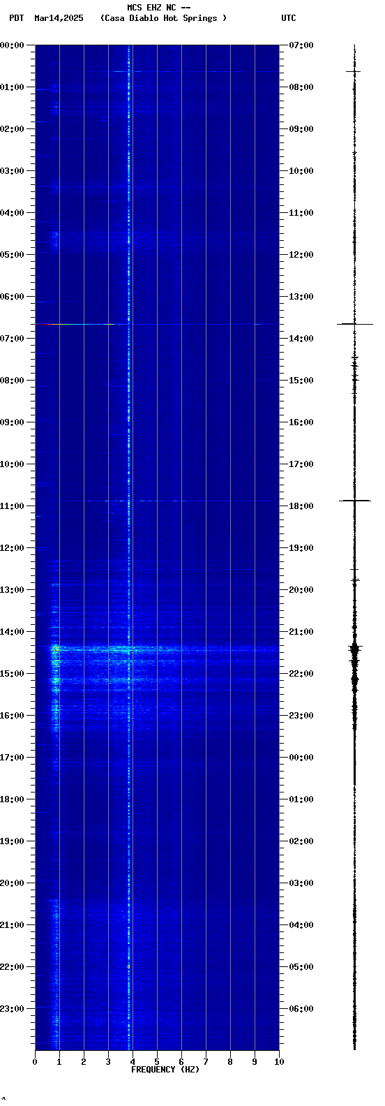385x1106 pixels.
Task: Click the PDT time label '08:00'
Action: 12,381
